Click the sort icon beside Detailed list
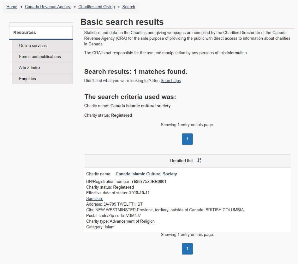This screenshot has height=264, width=298. point(199,161)
